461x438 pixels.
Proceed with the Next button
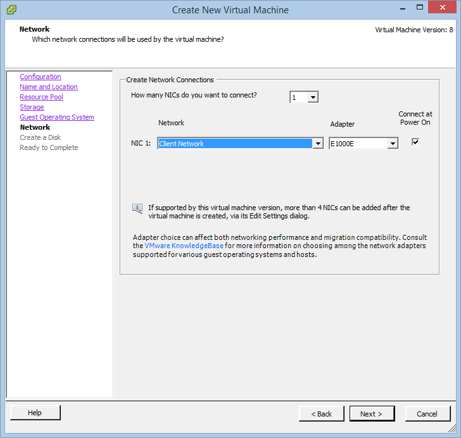pyautogui.click(x=372, y=413)
